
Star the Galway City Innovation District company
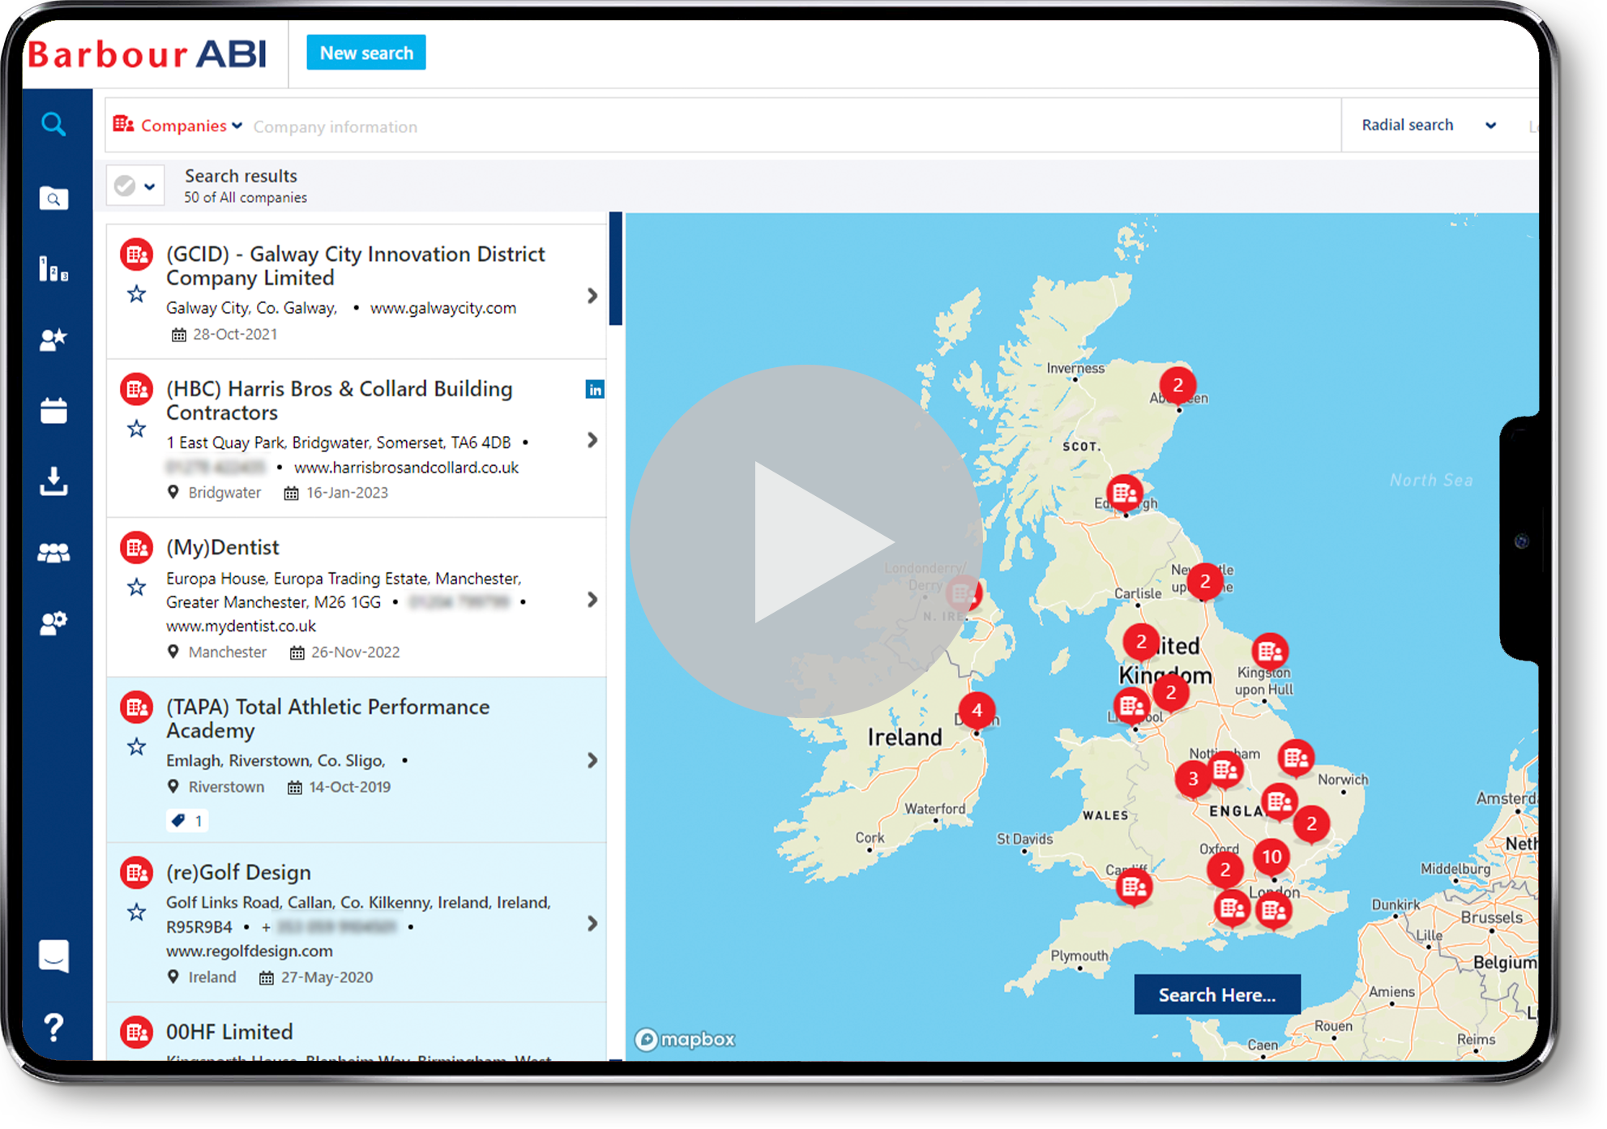[137, 294]
